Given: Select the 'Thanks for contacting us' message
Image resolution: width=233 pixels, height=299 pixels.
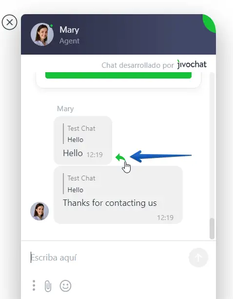Looking at the screenshot, I should pyautogui.click(x=110, y=203).
